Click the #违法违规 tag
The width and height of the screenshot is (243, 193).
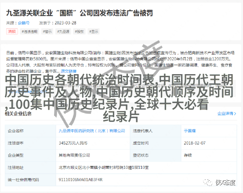(29, 32)
